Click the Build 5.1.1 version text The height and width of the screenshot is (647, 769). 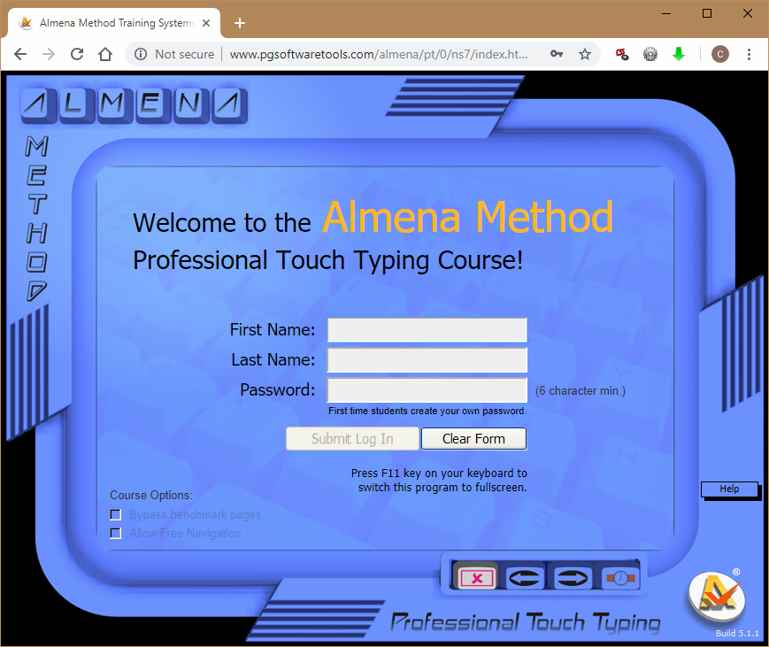click(737, 633)
